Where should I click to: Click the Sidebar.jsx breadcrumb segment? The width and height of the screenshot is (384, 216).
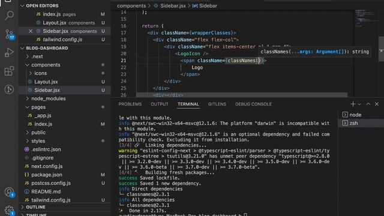[170, 5]
